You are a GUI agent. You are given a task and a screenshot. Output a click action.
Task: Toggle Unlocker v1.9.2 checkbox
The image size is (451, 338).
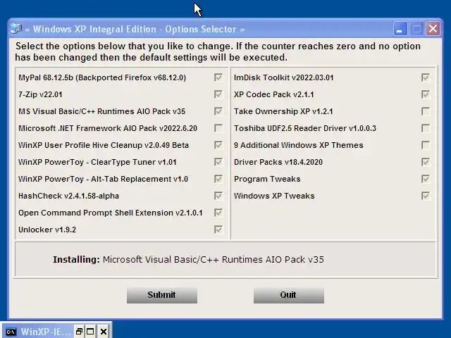coord(218,230)
